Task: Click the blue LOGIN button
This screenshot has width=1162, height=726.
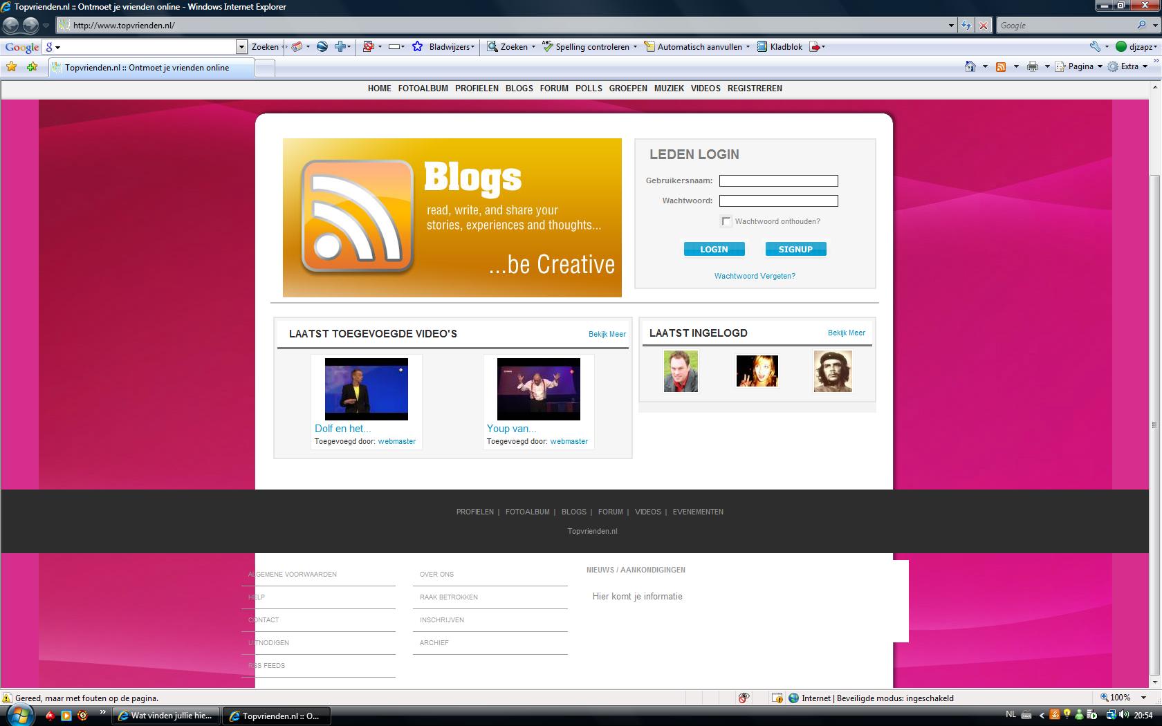Action: (714, 249)
